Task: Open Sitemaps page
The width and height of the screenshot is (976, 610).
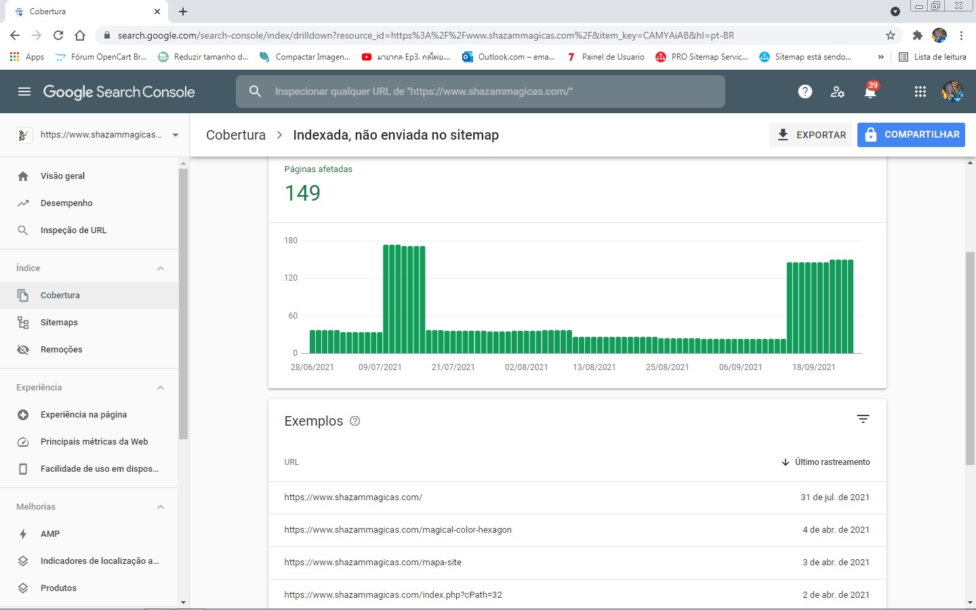Action: [89, 323]
